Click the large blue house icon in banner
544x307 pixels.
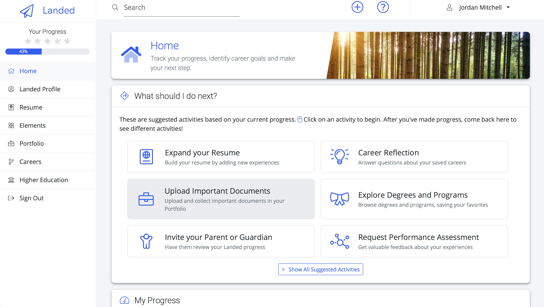[x=131, y=55]
